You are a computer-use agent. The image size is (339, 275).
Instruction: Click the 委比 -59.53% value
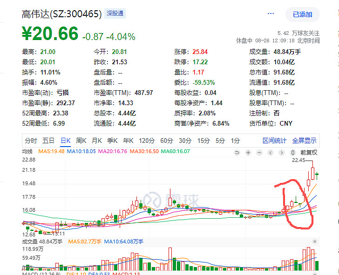[203, 82]
